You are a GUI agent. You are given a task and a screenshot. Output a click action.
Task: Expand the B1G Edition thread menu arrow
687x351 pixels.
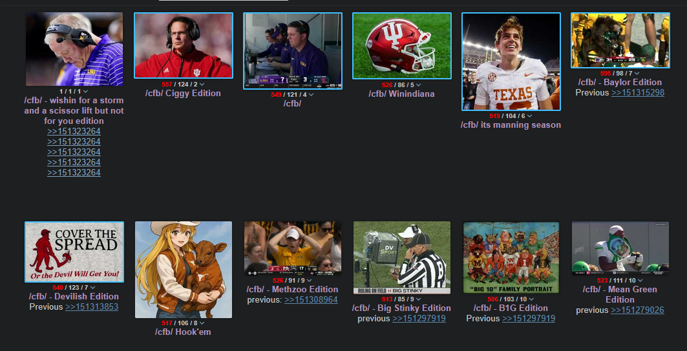531,299
